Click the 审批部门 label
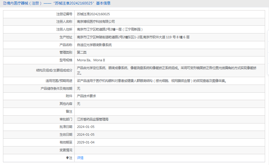 (x=66, y=119)
